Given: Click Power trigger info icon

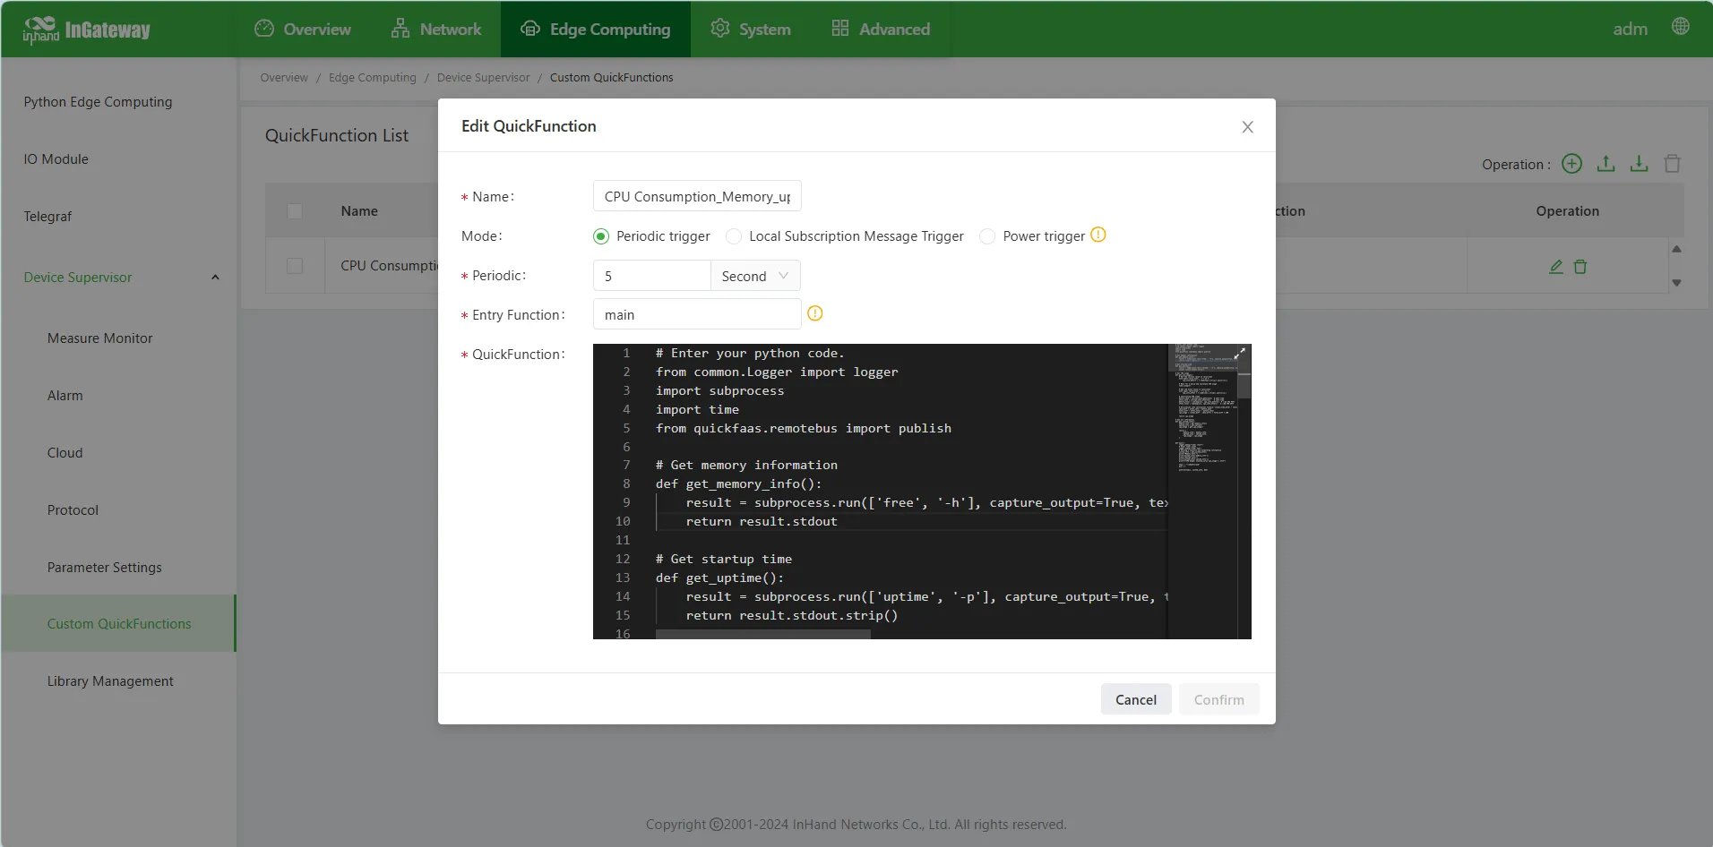Looking at the screenshot, I should coord(1098,235).
